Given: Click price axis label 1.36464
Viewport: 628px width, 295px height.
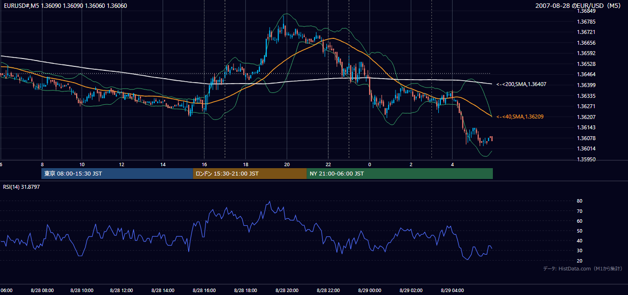Looking at the screenshot, I should (x=586, y=74).
